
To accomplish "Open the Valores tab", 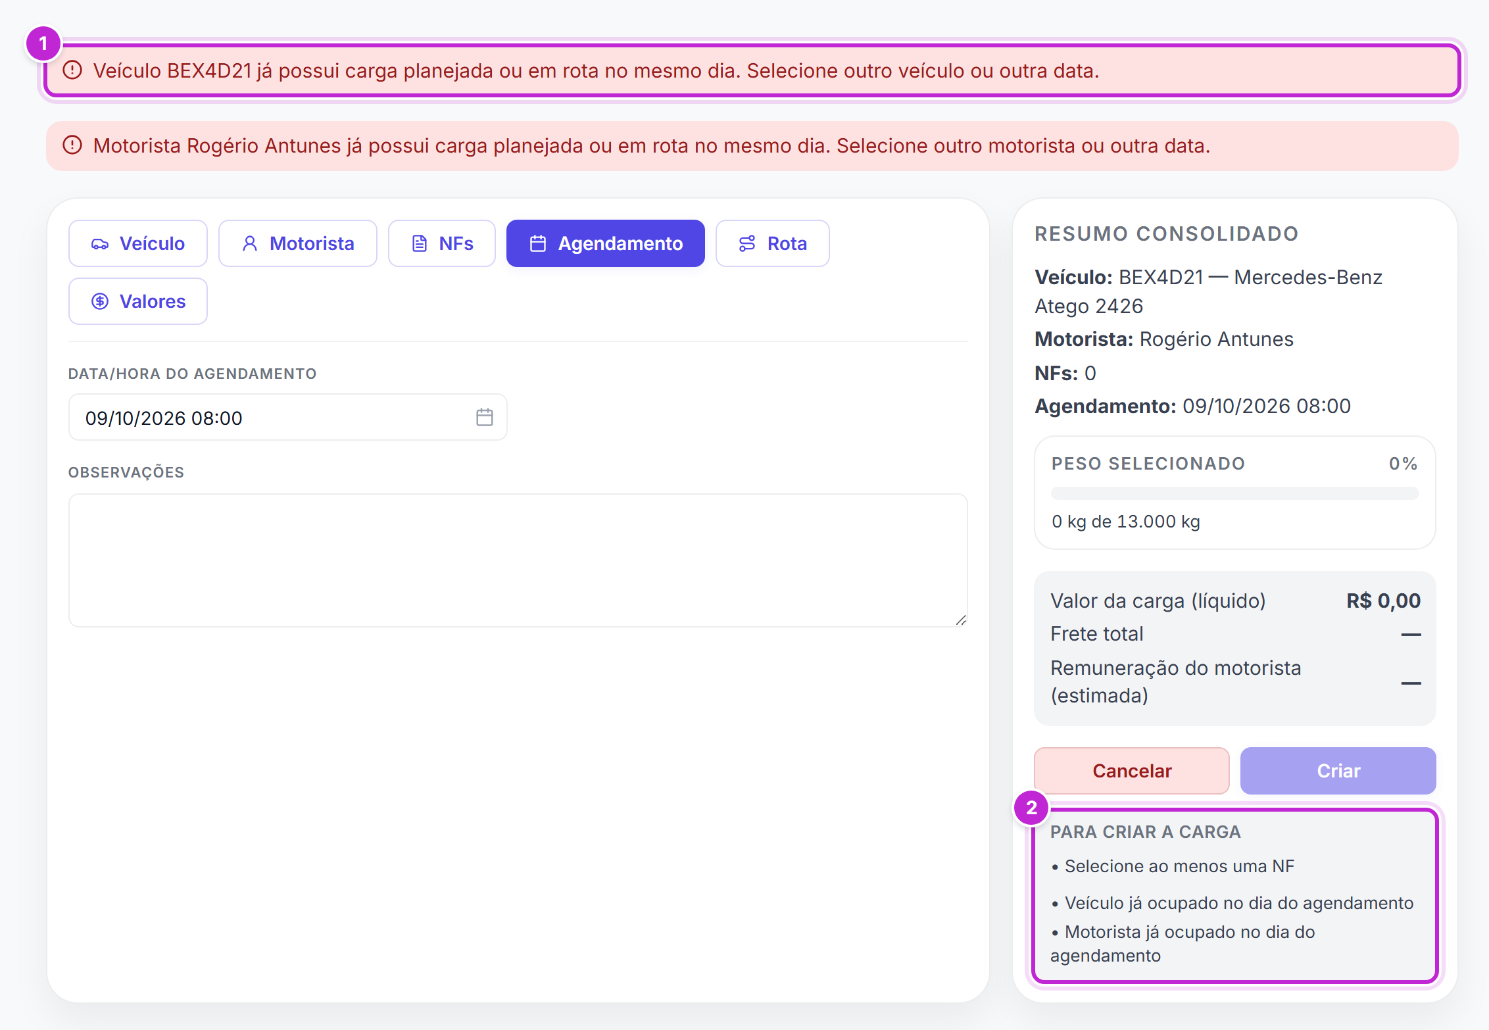I will click(138, 302).
